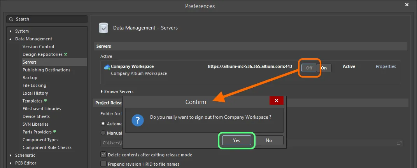Click the Servers section header
The width and height of the screenshot is (417, 168).
pos(251,46)
